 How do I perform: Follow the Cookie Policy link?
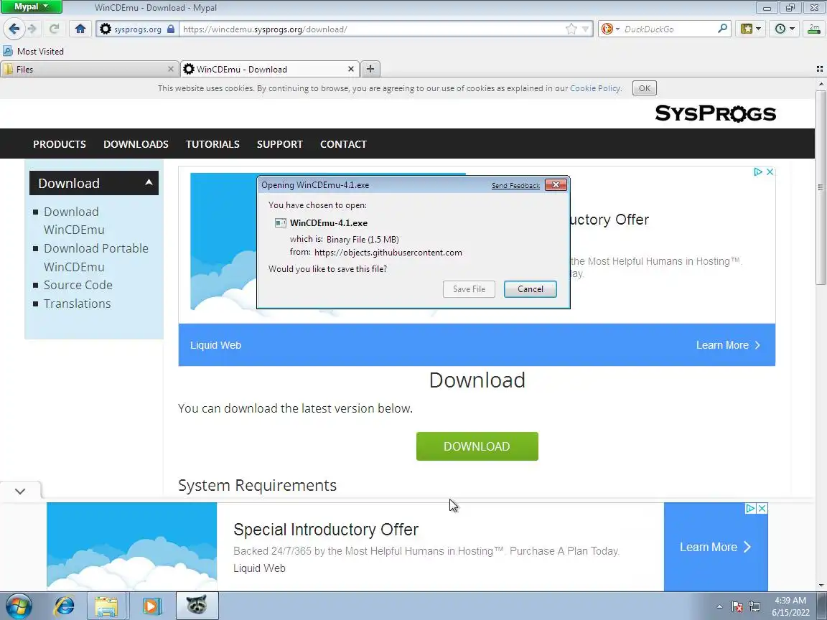coord(595,88)
